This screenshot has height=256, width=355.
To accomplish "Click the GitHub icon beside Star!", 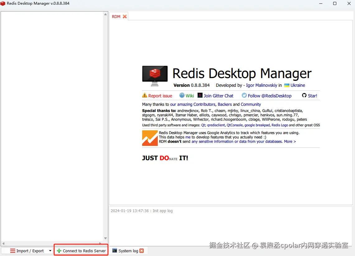I will tap(304, 95).
